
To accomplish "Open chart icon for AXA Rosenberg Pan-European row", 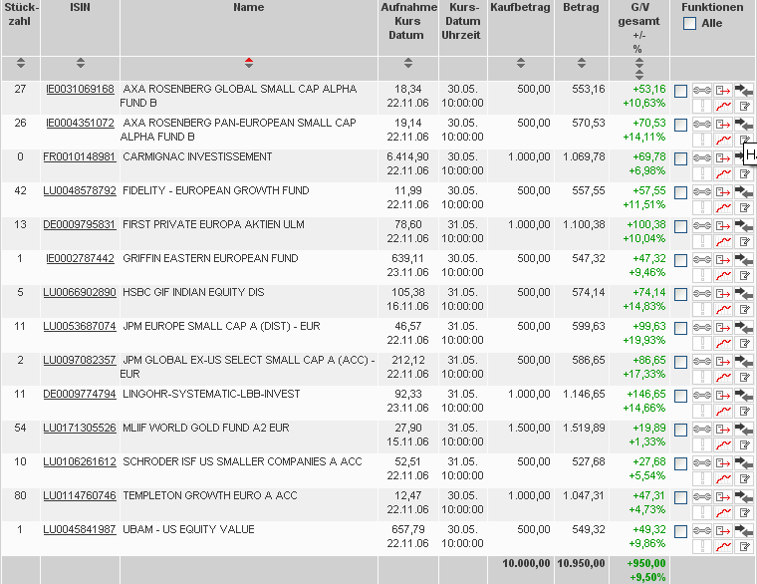I will 723,140.
